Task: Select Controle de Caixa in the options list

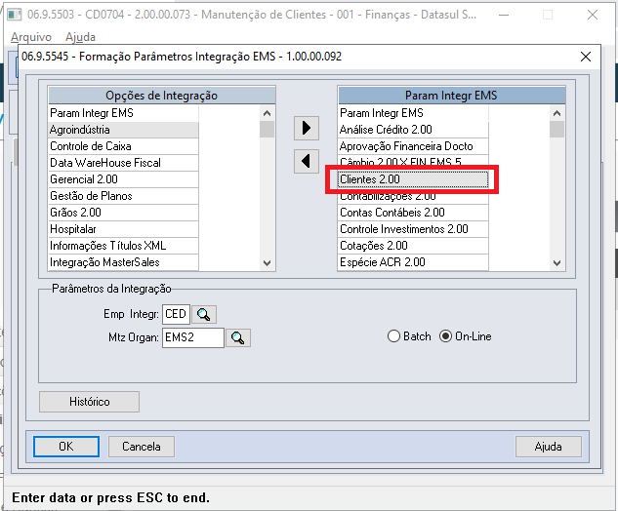Action: 123,146
